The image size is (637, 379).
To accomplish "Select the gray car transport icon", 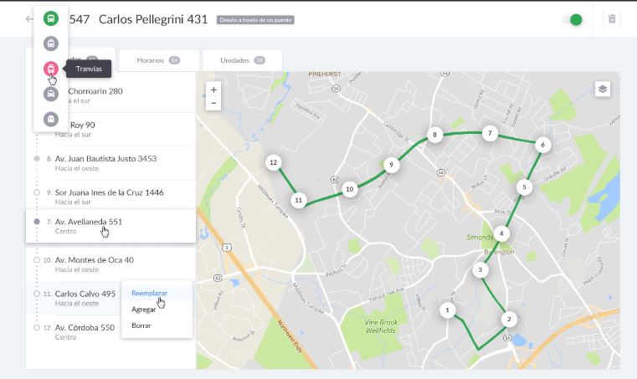I will click(51, 94).
